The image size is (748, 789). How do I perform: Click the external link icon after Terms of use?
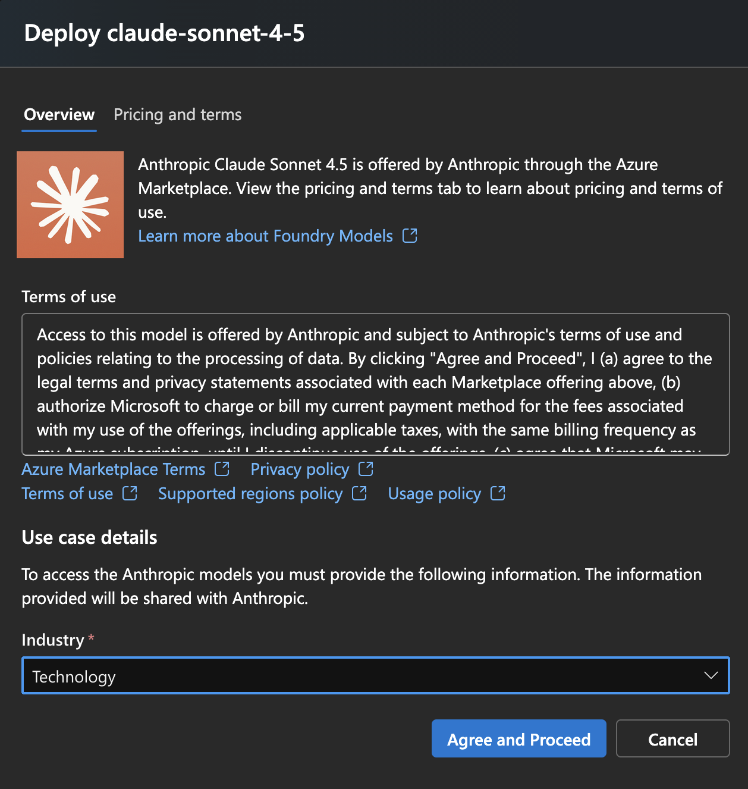pyautogui.click(x=129, y=494)
